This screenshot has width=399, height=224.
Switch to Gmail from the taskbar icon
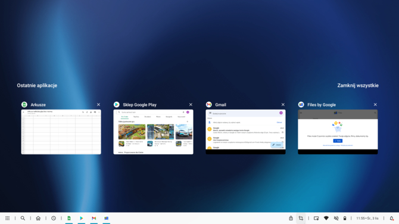click(94, 218)
